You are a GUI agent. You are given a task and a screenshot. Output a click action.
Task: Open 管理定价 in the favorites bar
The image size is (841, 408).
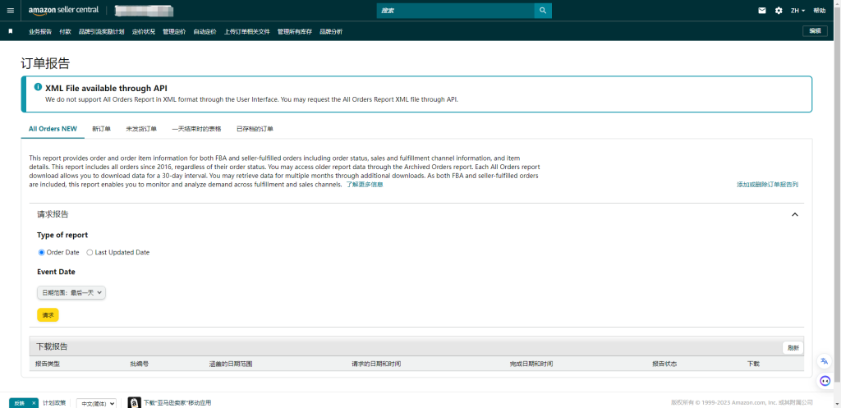point(174,32)
